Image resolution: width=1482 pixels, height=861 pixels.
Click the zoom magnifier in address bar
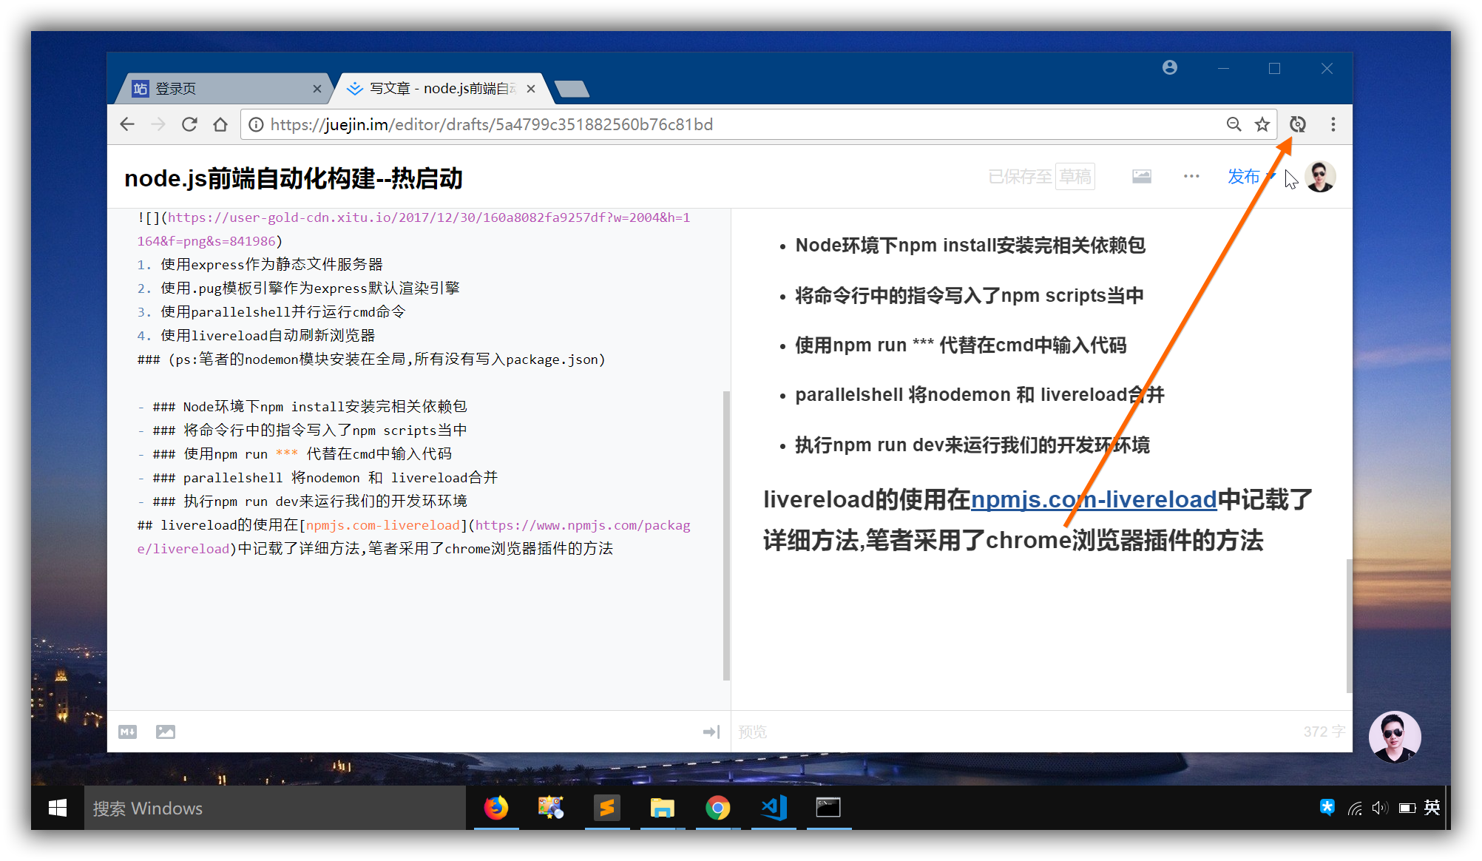coord(1234,124)
